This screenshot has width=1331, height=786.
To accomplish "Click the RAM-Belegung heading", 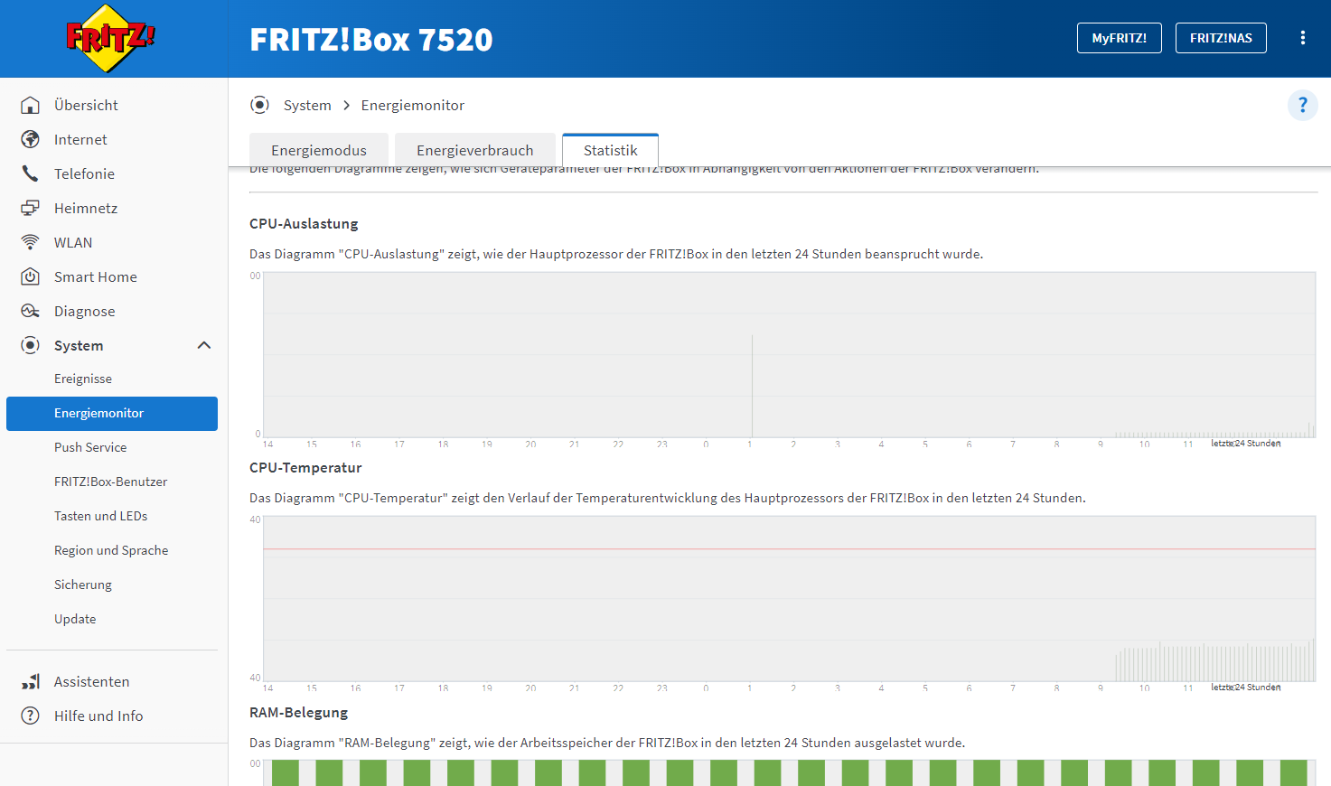I will (298, 712).
